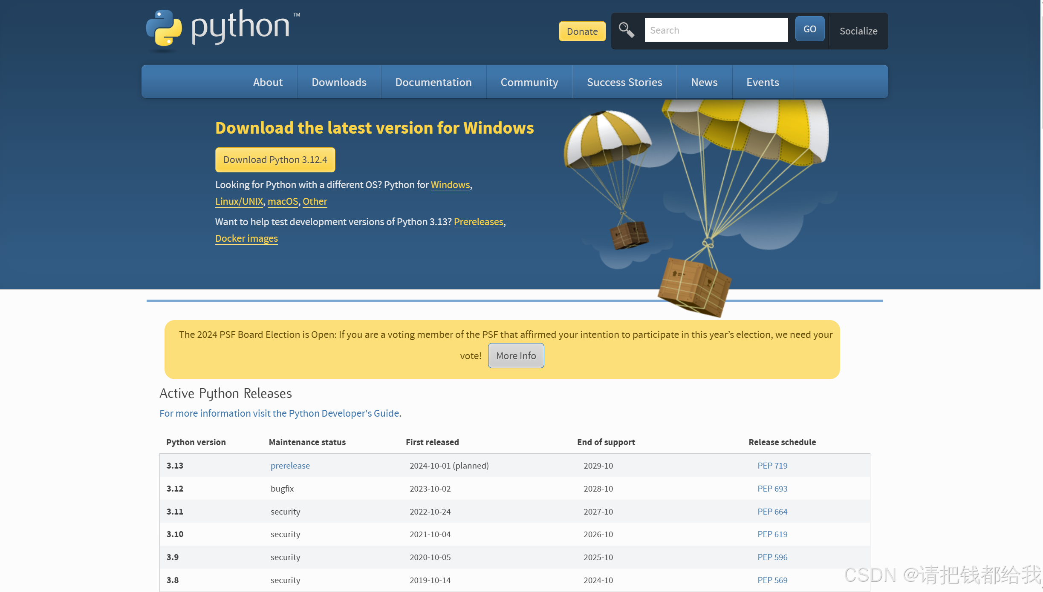Image resolution: width=1043 pixels, height=592 pixels.
Task: Open the Documentation menu
Action: tap(433, 82)
